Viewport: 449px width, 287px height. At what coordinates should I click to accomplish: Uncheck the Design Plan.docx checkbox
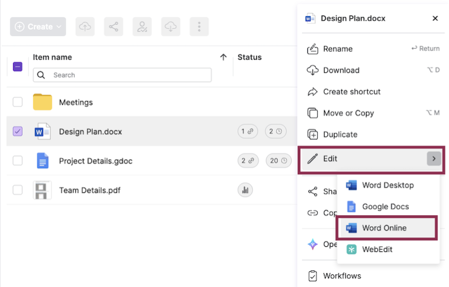pos(17,132)
